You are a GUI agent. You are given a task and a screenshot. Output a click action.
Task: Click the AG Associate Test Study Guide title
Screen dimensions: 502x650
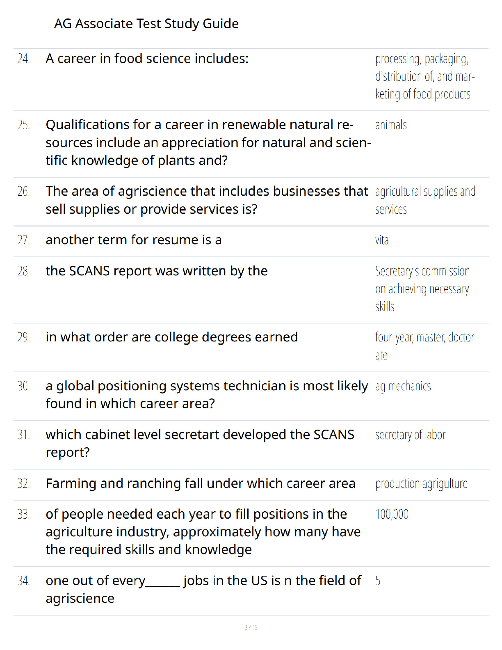click(x=146, y=24)
